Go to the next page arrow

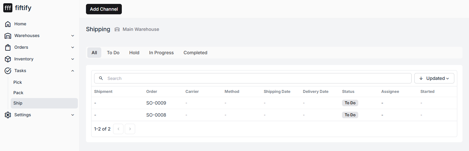[x=130, y=129]
